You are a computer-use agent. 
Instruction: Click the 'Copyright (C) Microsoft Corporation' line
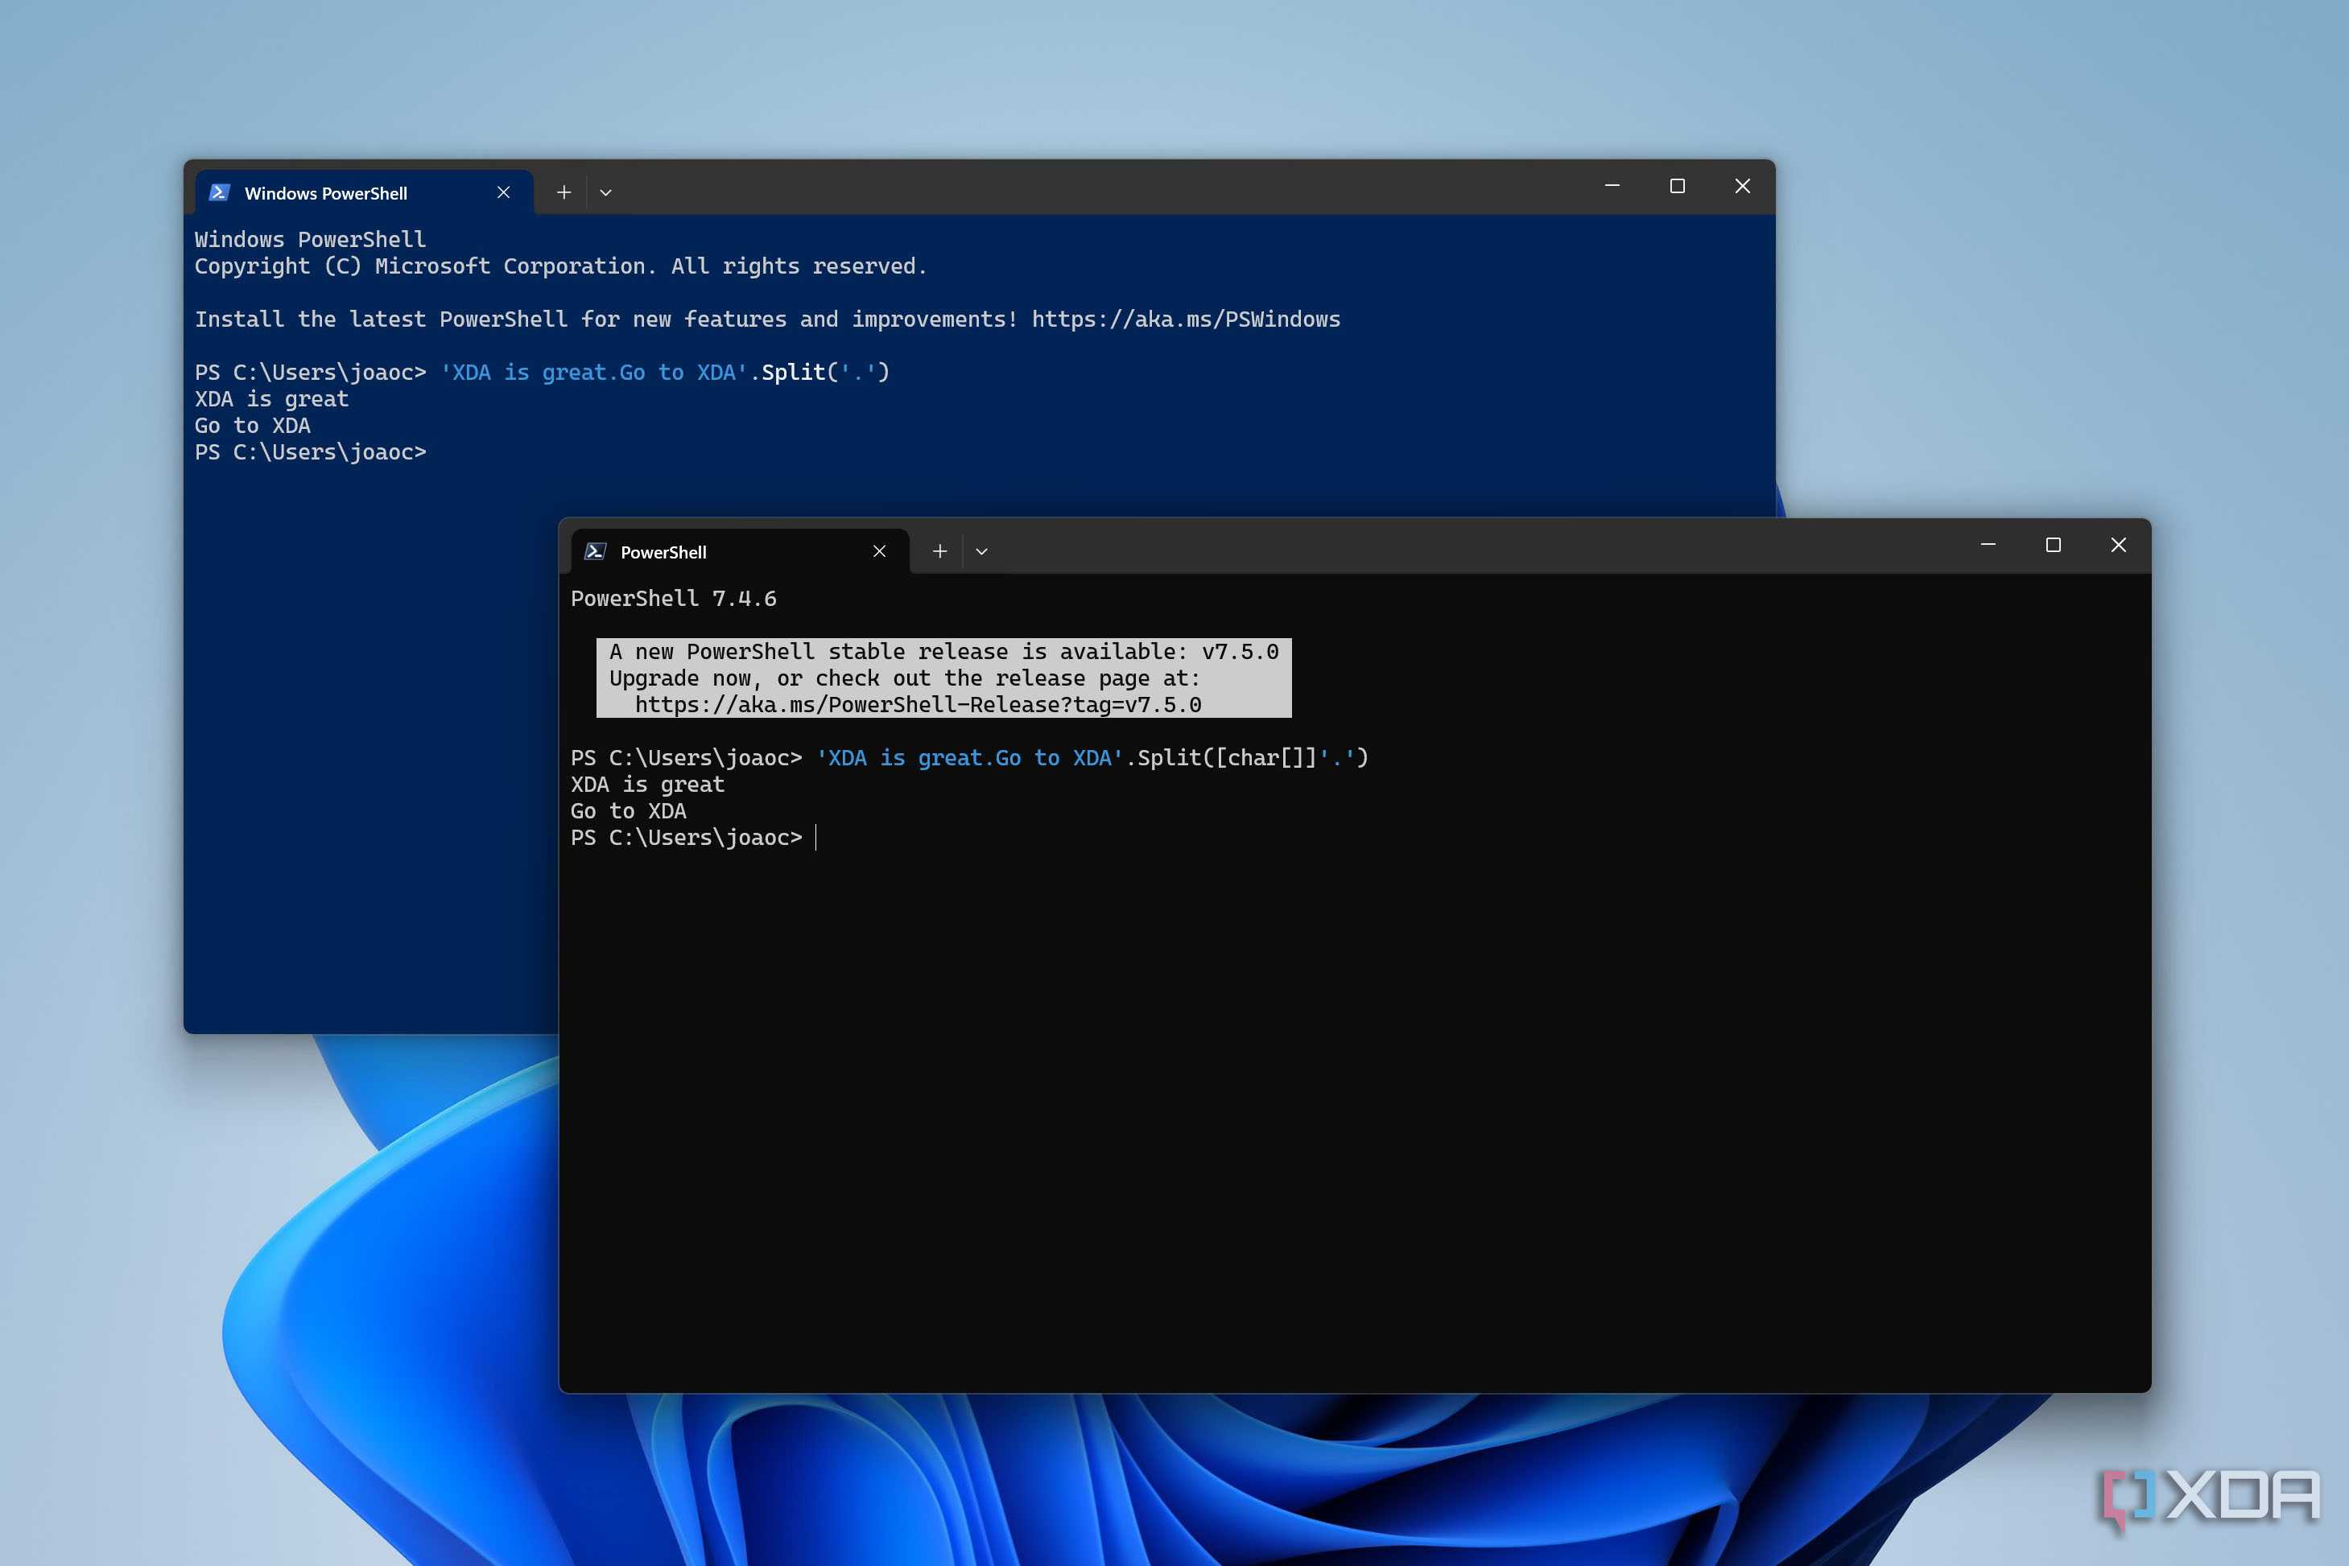[x=560, y=266]
